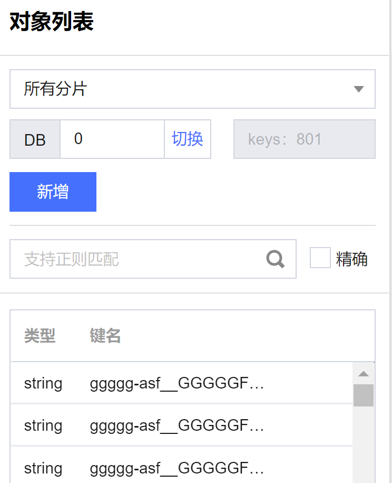This screenshot has height=483, width=392.
Task: Open the 所有分片 shard dropdown
Action: pyautogui.click(x=192, y=89)
